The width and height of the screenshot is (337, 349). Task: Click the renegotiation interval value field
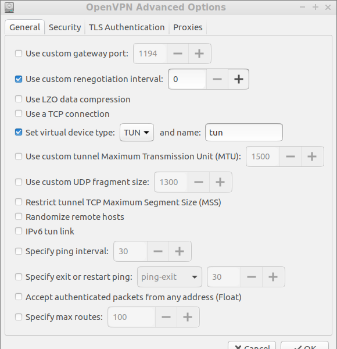coord(187,79)
